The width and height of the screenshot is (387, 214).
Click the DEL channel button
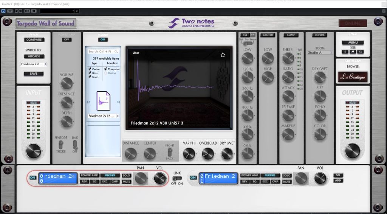pos(337,175)
